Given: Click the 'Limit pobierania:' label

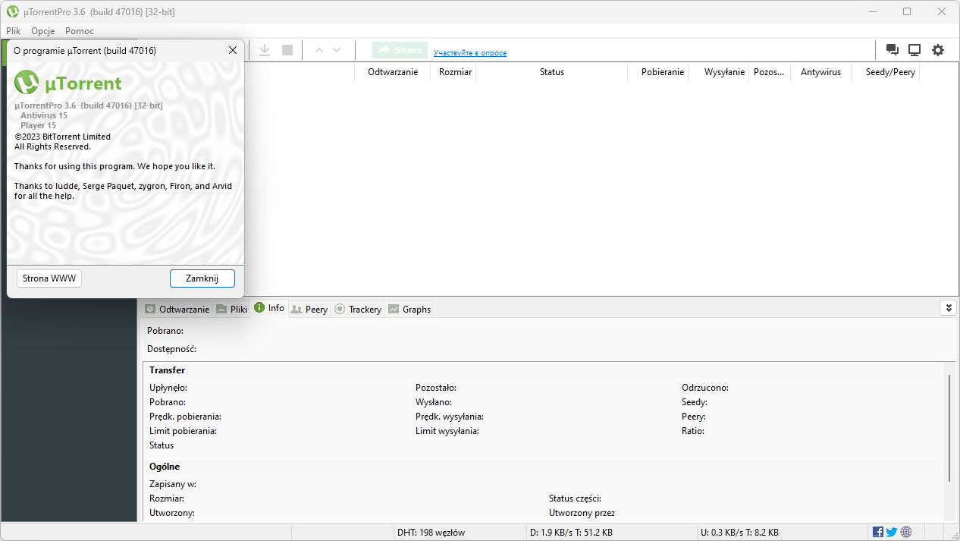Looking at the screenshot, I should (x=183, y=431).
